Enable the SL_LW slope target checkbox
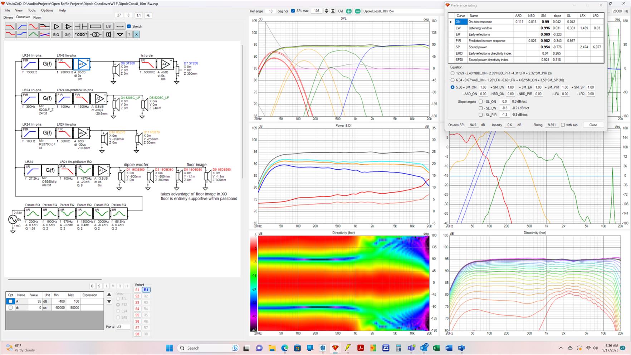Image resolution: width=631 pixels, height=355 pixels. pos(481,108)
